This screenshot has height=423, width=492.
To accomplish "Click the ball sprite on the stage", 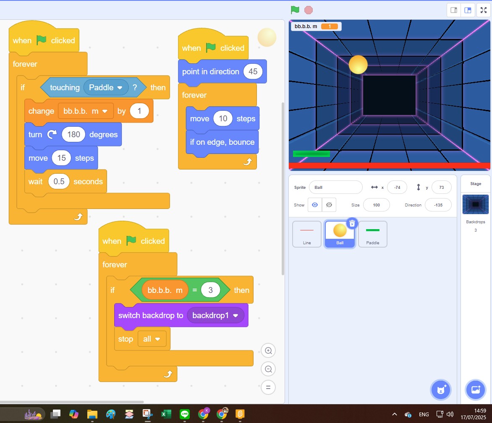I will (358, 65).
